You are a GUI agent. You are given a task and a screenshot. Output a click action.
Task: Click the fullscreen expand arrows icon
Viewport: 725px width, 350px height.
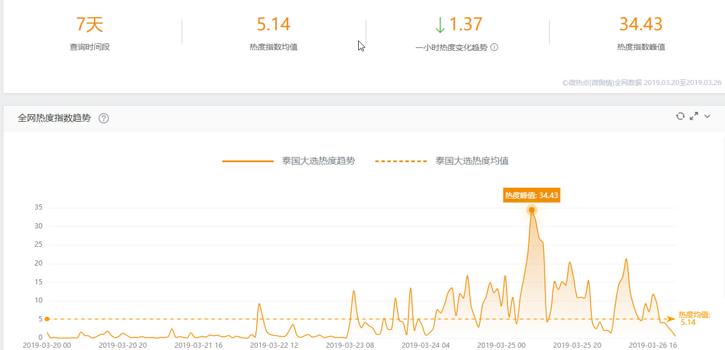[694, 116]
